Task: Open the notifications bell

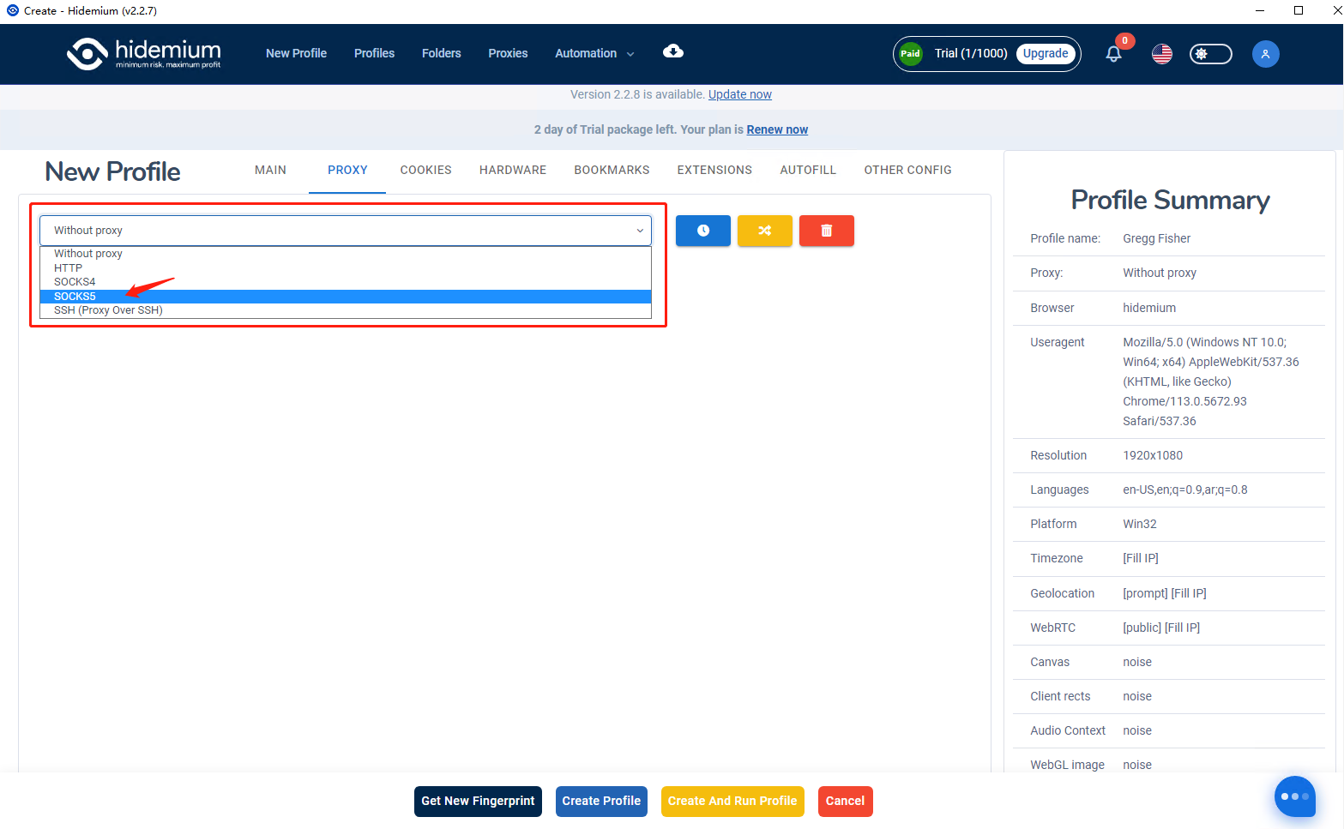Action: pos(1113,54)
